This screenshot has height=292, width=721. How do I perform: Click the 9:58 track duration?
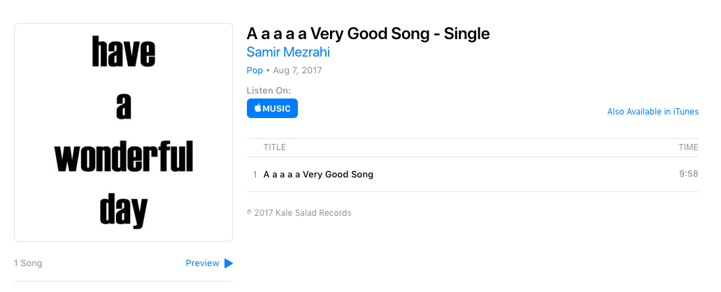[x=688, y=175]
